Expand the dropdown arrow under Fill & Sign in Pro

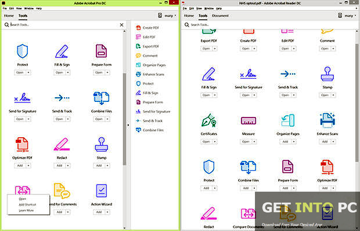click(68, 72)
